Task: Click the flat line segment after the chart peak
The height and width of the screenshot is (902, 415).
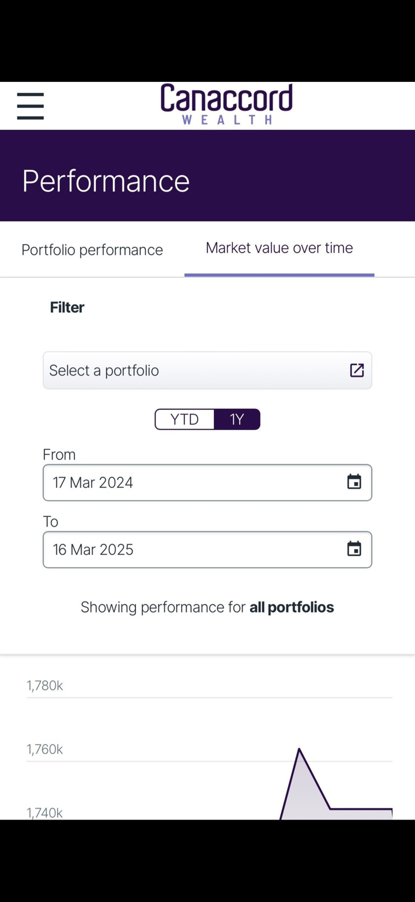Action: coord(361,809)
